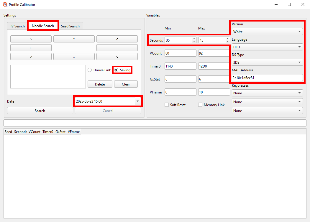Click the Timer0 Min field showing 1140
The height and width of the screenshot is (222, 310).
[180, 66]
